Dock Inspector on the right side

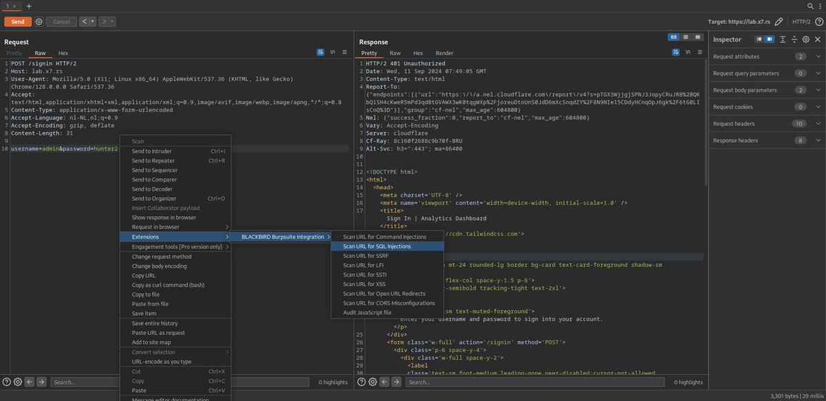click(770, 39)
